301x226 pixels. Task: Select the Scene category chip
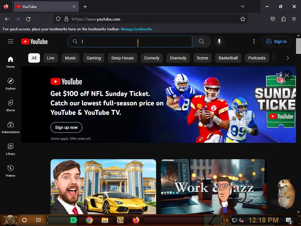[202, 58]
